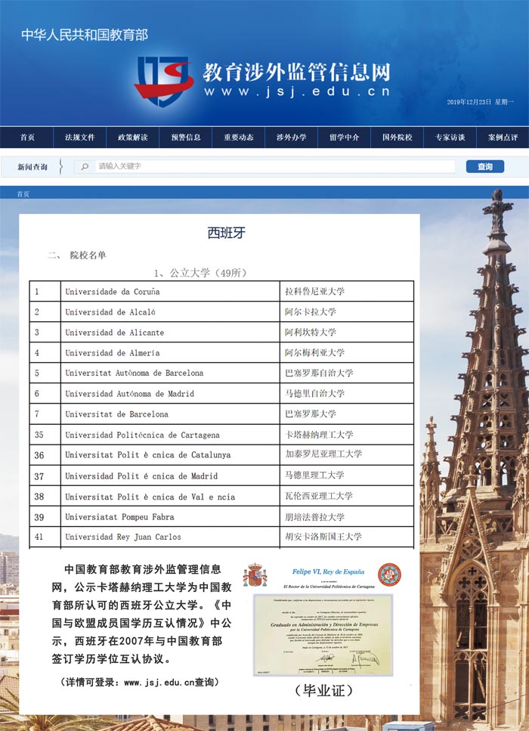Open 重要动态 navigation tab
Image resolution: width=529 pixels, height=731 pixels.
[239, 138]
